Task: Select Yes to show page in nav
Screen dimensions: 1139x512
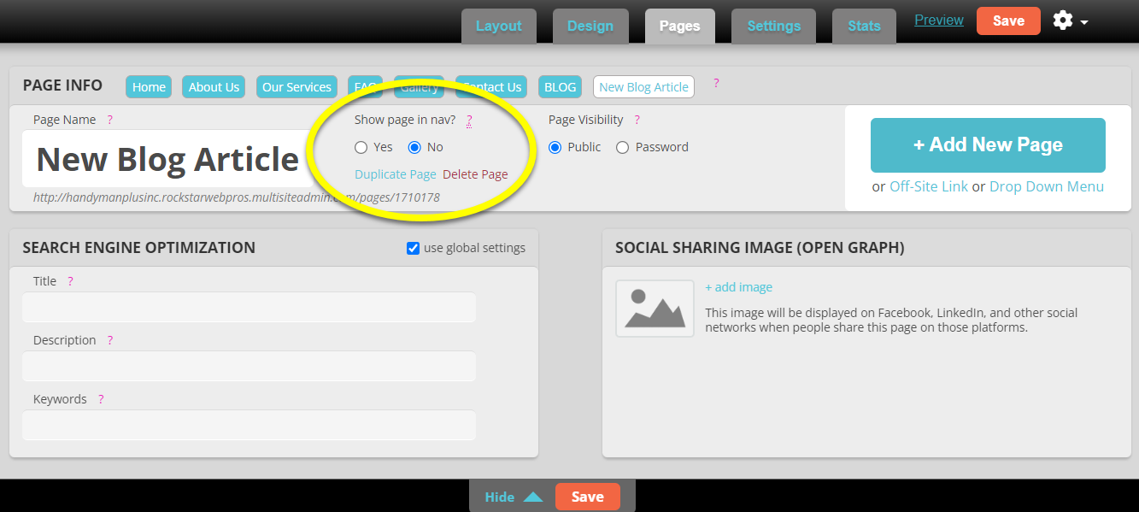Action: pyautogui.click(x=361, y=147)
